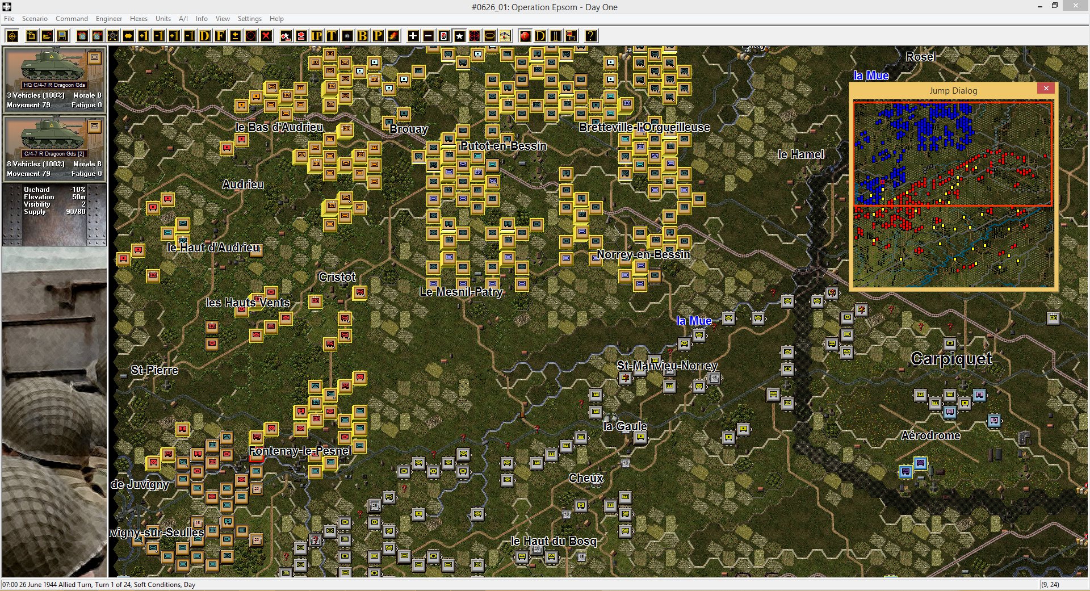The height and width of the screenshot is (591, 1090).
Task: Open the View menu
Action: pos(223,19)
